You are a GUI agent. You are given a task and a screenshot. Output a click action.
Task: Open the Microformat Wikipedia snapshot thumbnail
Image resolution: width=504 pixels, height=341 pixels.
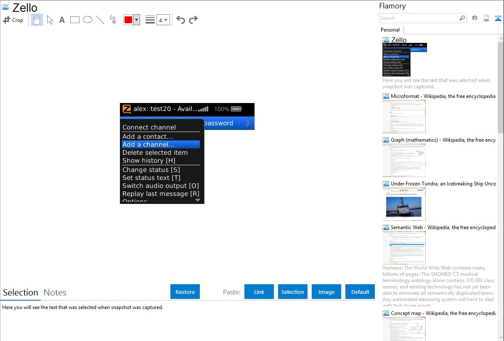404,116
